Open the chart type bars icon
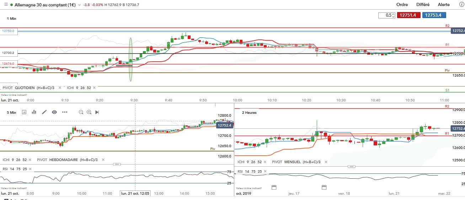 coord(34,112)
